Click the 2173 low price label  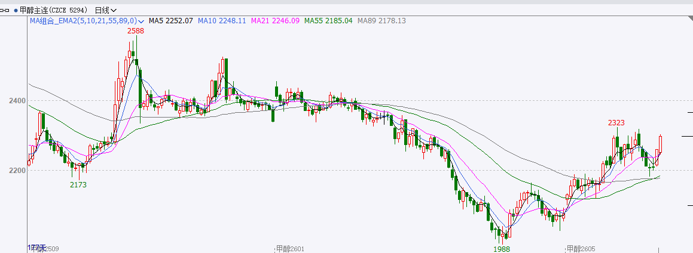coord(78,185)
